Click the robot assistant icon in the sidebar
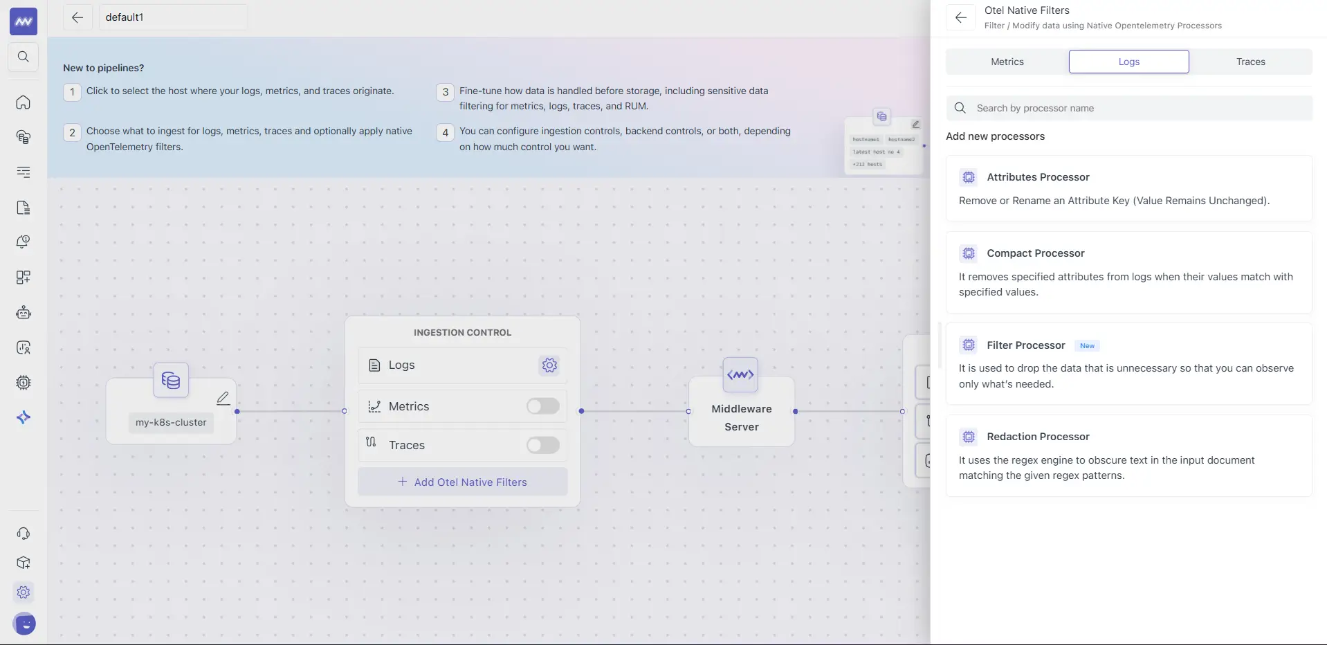 tap(23, 312)
